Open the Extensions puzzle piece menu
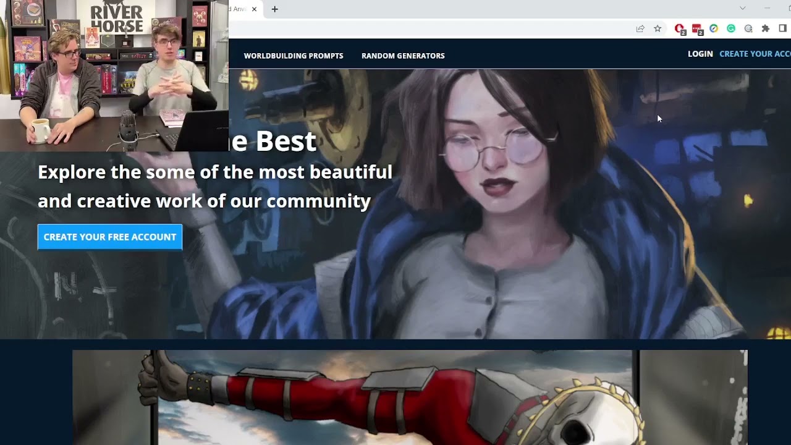The height and width of the screenshot is (445, 791). pyautogui.click(x=766, y=28)
